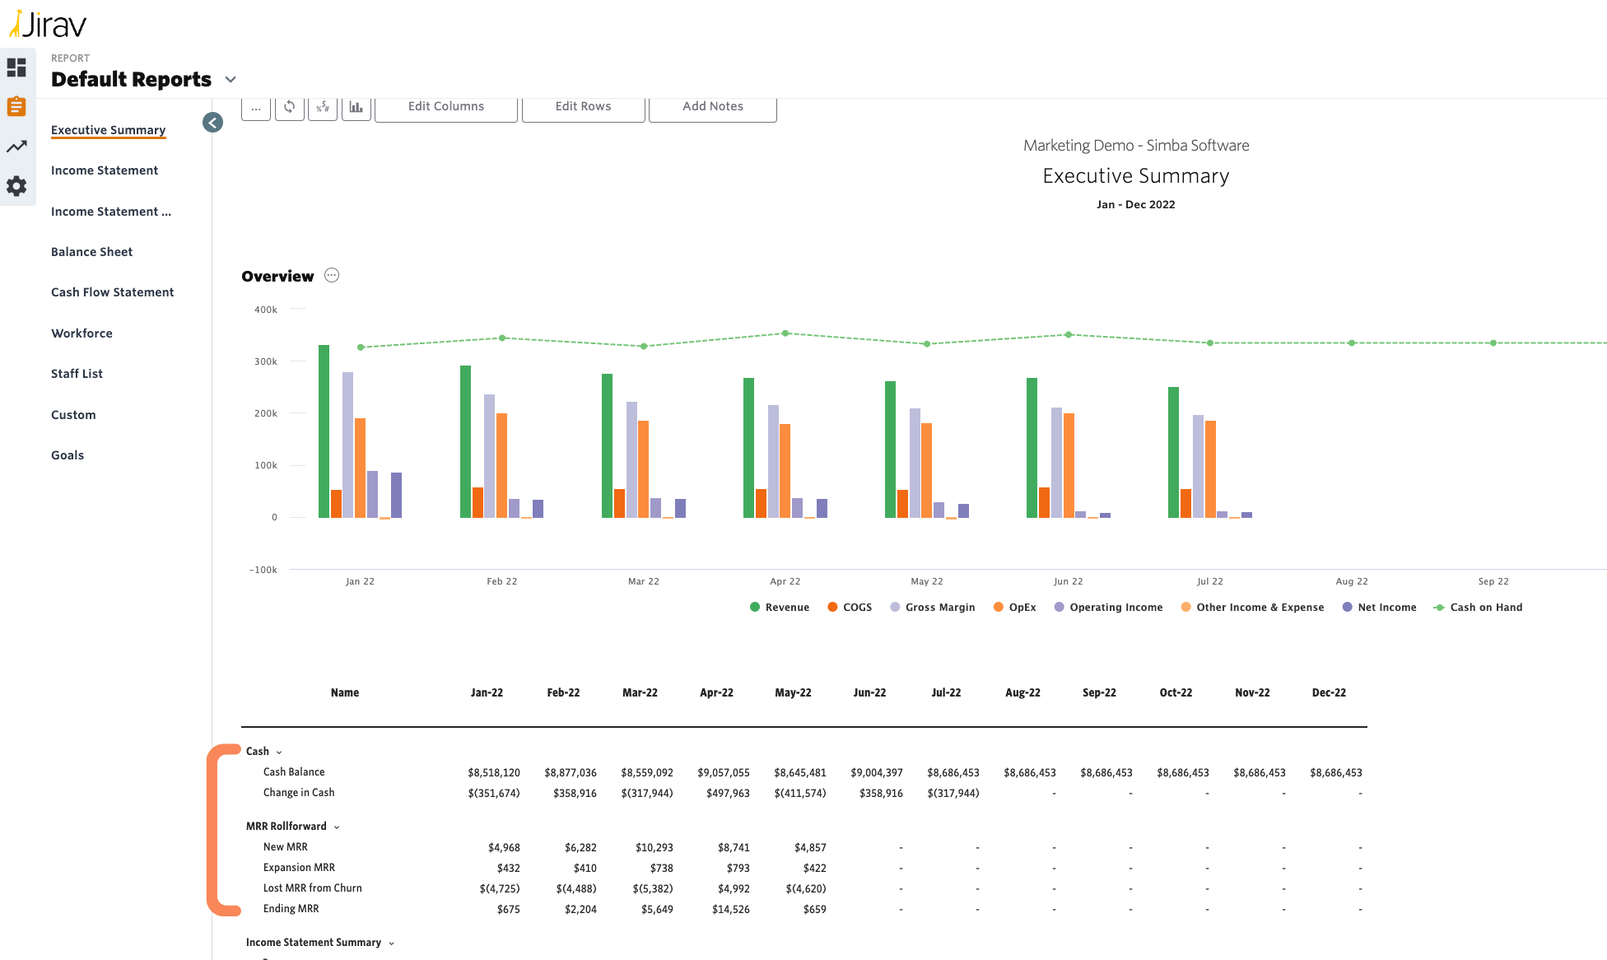Click the Edit Columns button
The image size is (1607, 960).
(445, 105)
